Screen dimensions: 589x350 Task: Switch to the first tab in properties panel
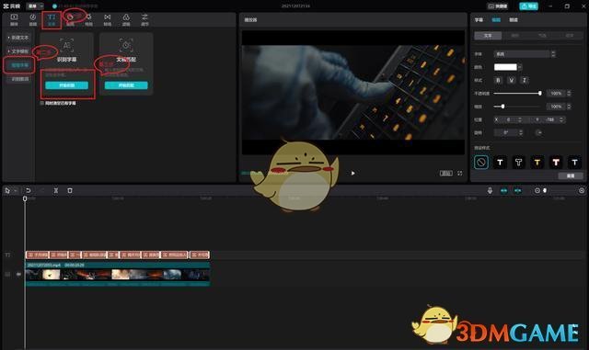[479, 20]
